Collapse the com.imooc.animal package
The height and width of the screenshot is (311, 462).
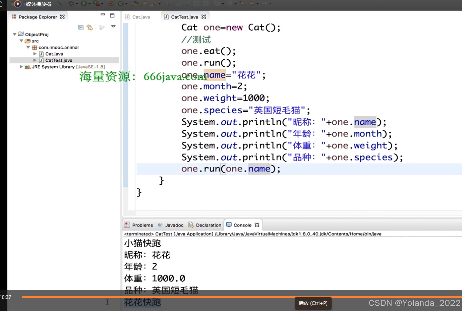point(28,47)
